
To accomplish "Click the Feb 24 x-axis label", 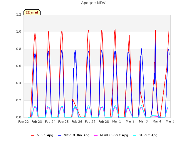I will [x=50, y=122].
